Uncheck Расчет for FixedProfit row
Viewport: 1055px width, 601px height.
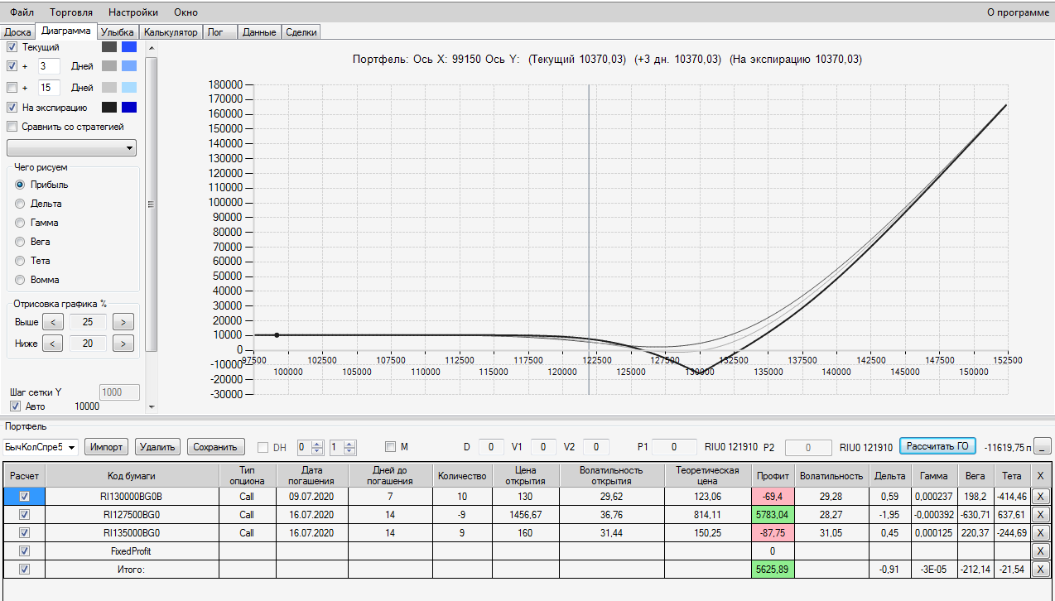coord(24,551)
